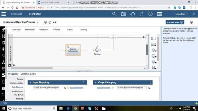Click the info icon in top header
The image size is (198, 111).
pos(193,14)
